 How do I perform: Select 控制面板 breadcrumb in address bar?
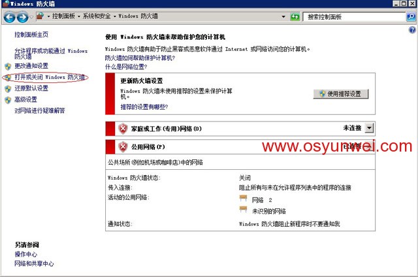[x=63, y=16]
